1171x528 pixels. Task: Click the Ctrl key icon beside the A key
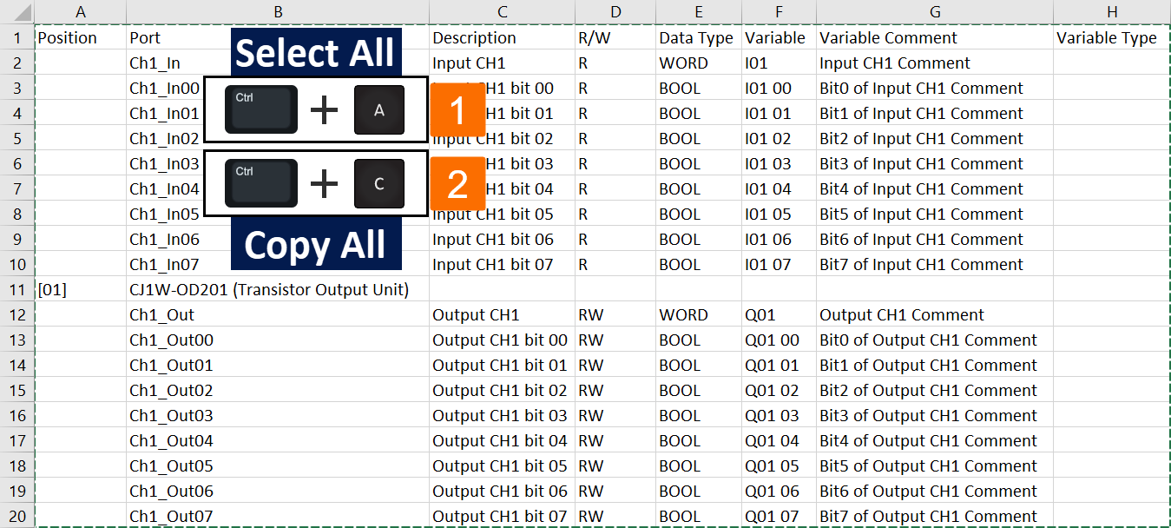click(x=260, y=110)
